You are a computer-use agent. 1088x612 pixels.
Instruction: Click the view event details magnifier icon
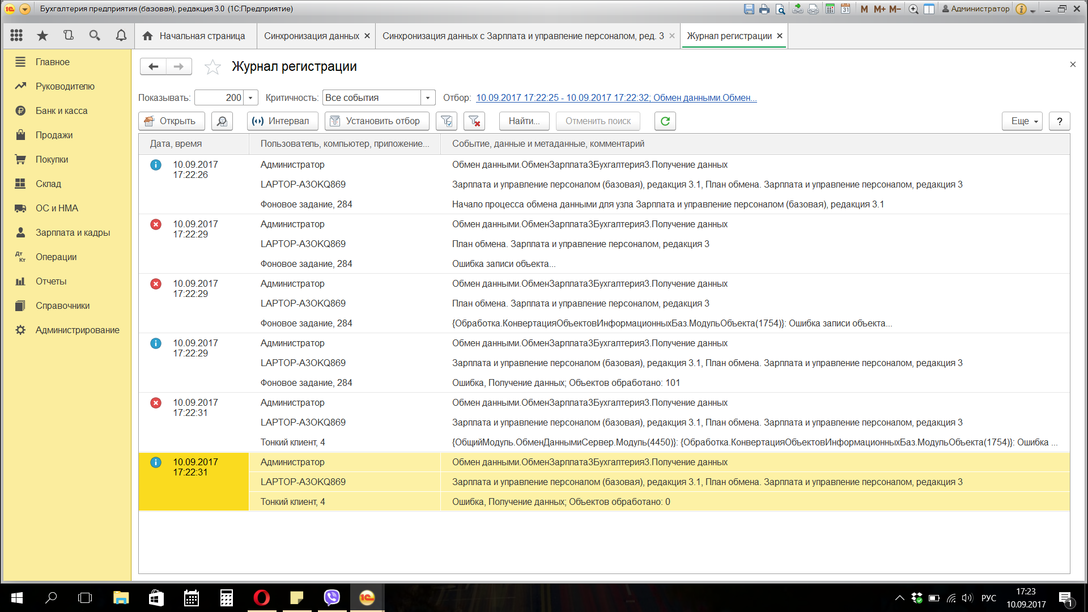coord(222,121)
